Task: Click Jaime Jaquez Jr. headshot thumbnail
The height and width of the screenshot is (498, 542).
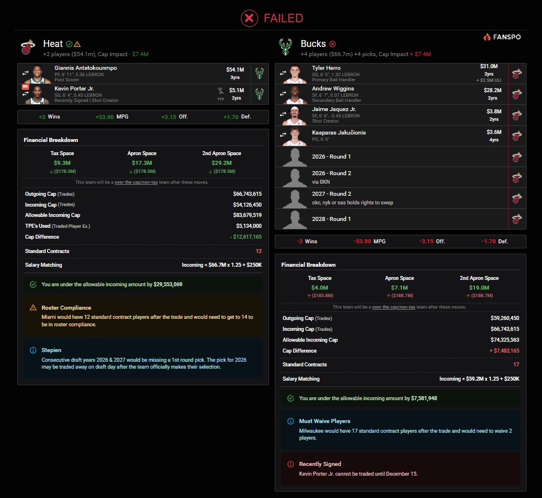Action: pos(295,116)
